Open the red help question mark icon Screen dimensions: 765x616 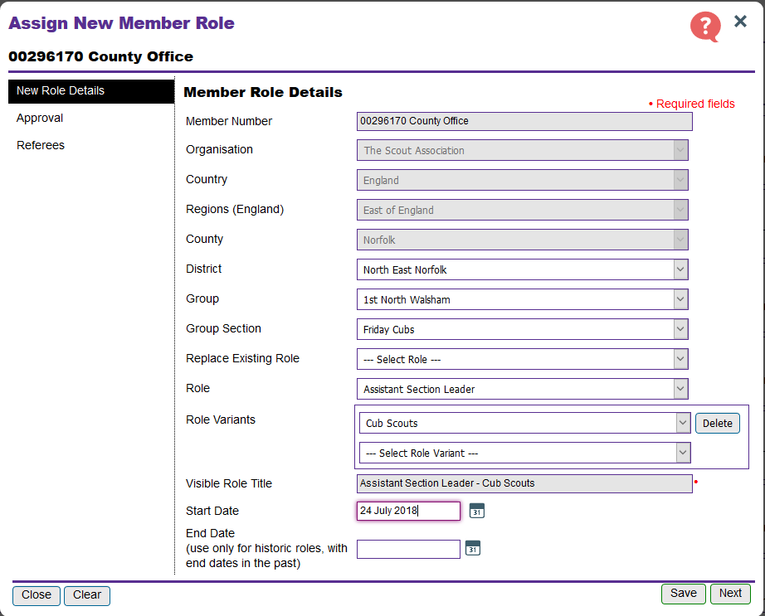pyautogui.click(x=704, y=27)
